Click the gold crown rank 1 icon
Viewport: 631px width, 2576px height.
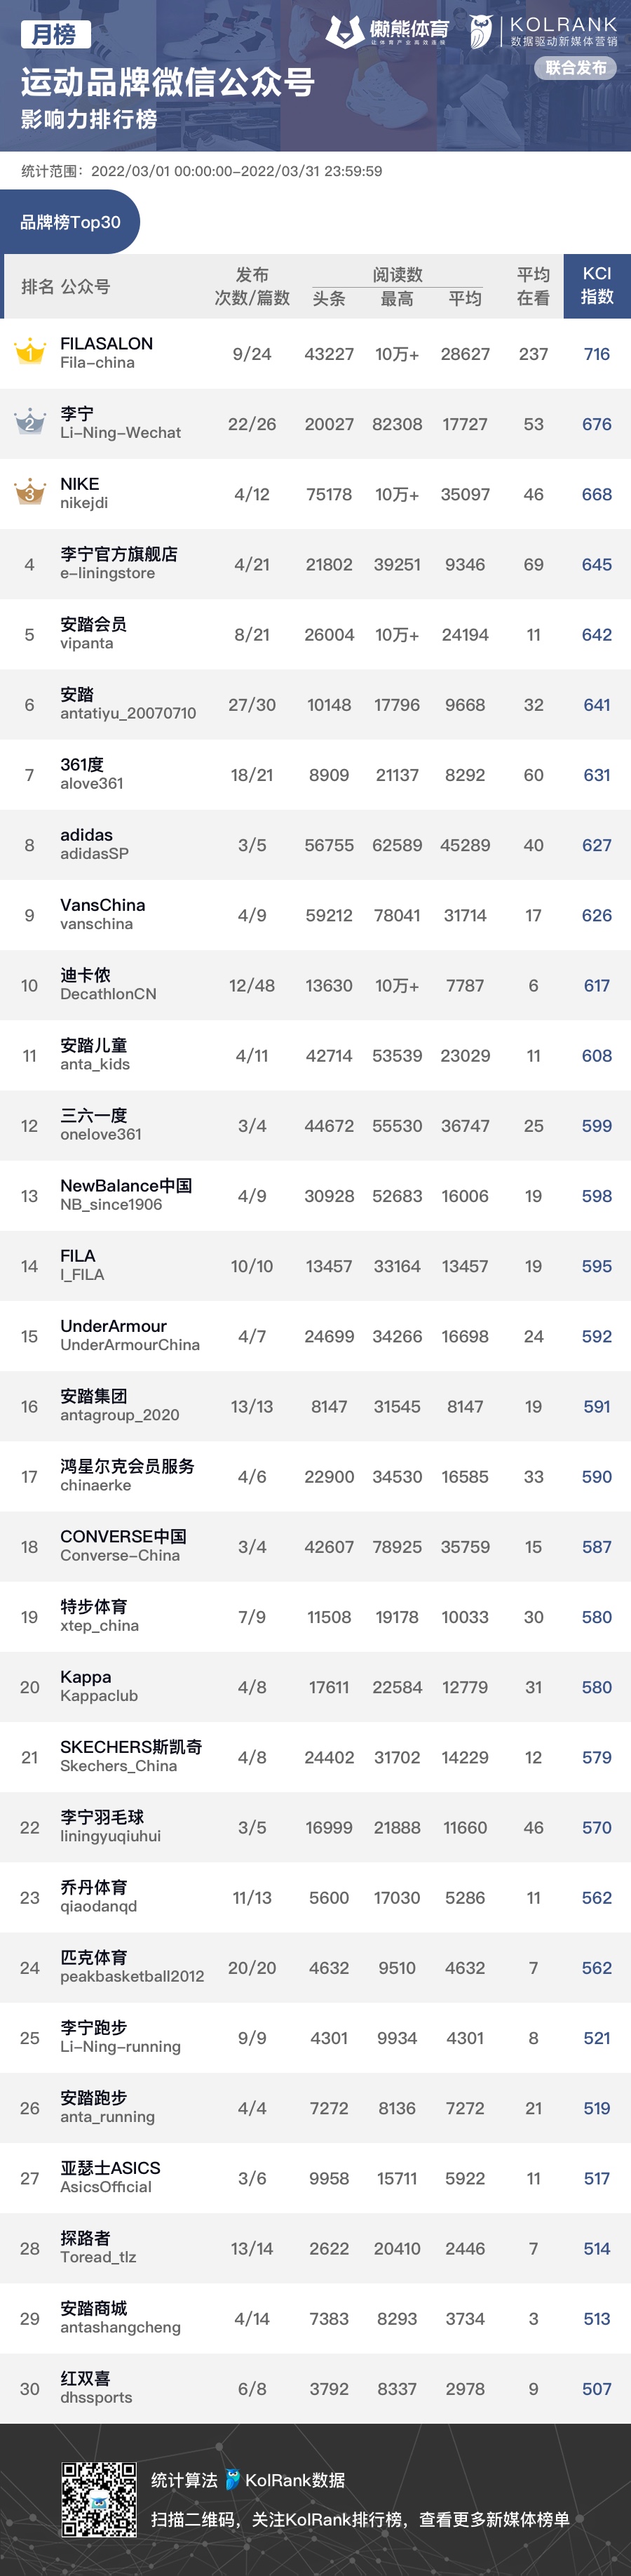[x=29, y=351]
